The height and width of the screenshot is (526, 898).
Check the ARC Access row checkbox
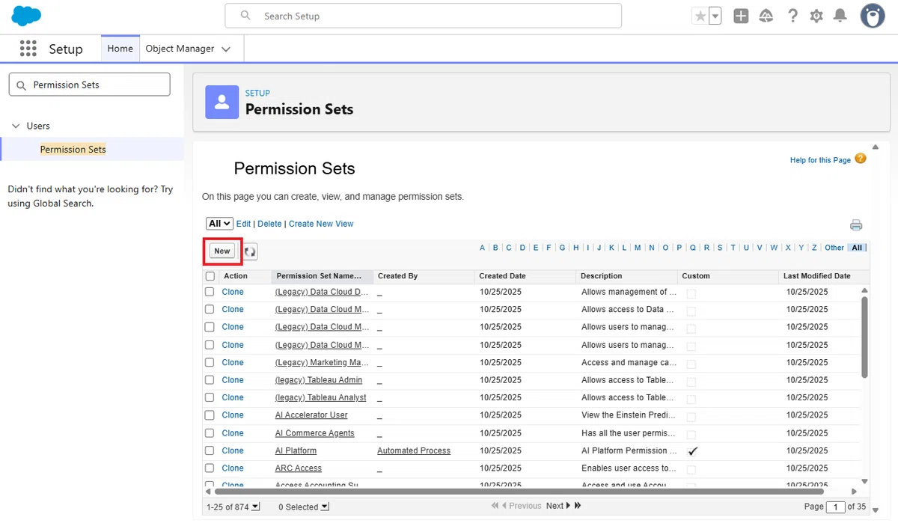point(210,468)
